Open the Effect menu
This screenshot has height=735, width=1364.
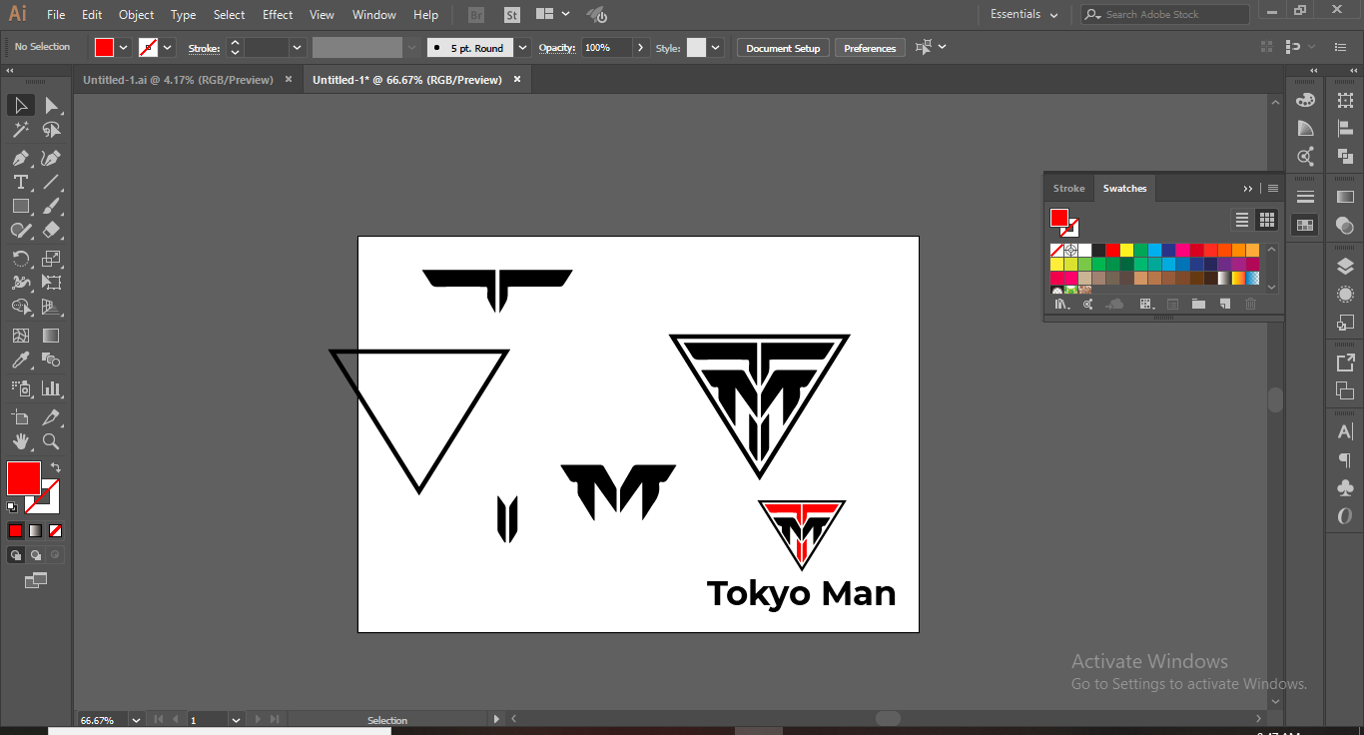[278, 14]
